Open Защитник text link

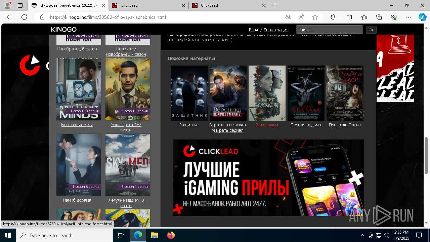pyautogui.click(x=189, y=125)
